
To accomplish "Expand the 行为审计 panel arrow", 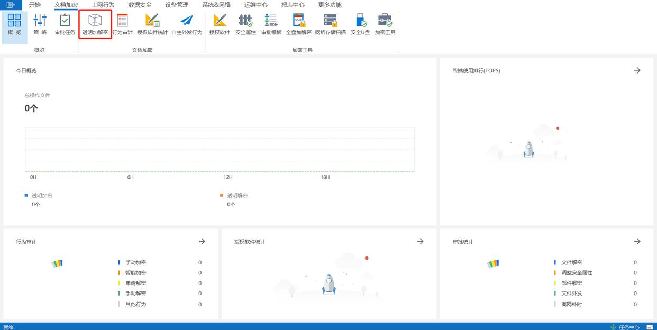I will point(202,241).
